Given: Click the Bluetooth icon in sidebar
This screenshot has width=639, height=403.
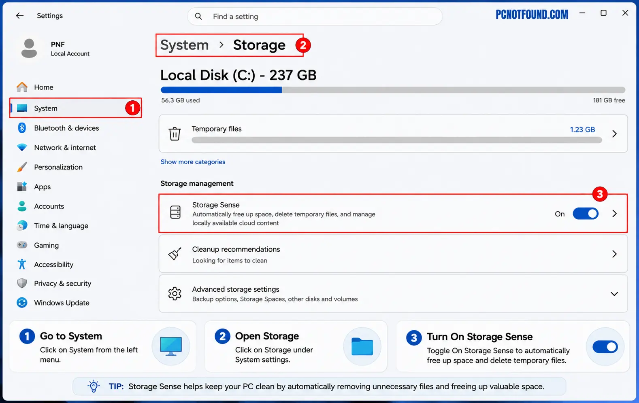Looking at the screenshot, I should [22, 128].
